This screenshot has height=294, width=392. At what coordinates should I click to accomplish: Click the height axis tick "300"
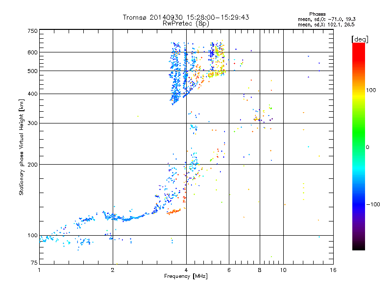[32, 123]
